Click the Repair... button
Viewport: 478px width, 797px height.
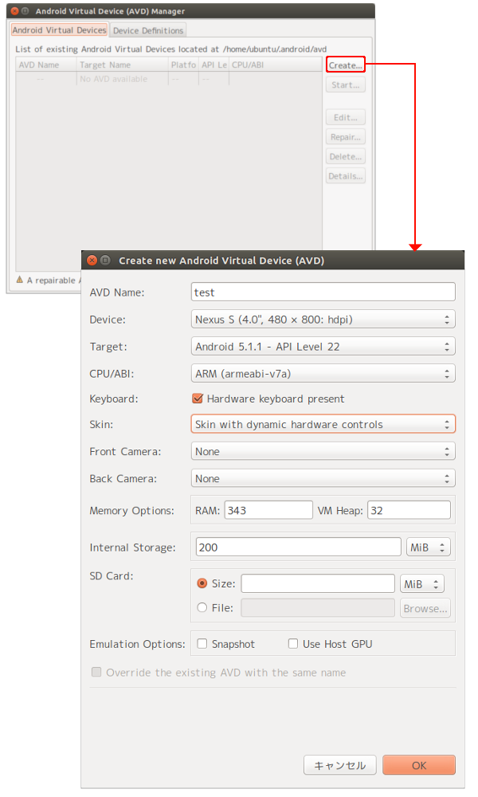tap(346, 137)
